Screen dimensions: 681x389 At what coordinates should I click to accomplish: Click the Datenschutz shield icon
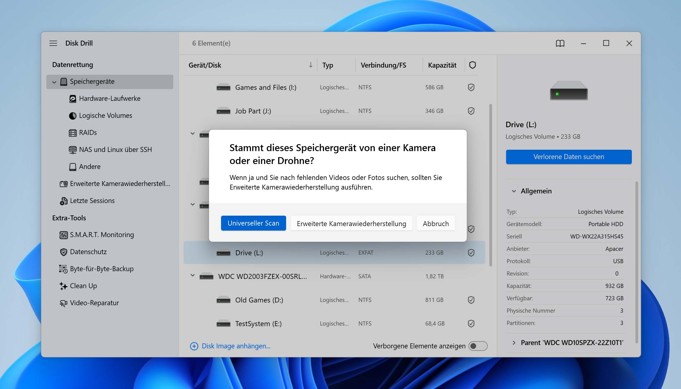(x=63, y=252)
